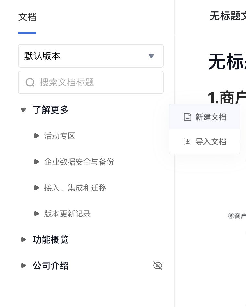
Task: Expand the 活动专区 tree arrow
Action: point(36,136)
